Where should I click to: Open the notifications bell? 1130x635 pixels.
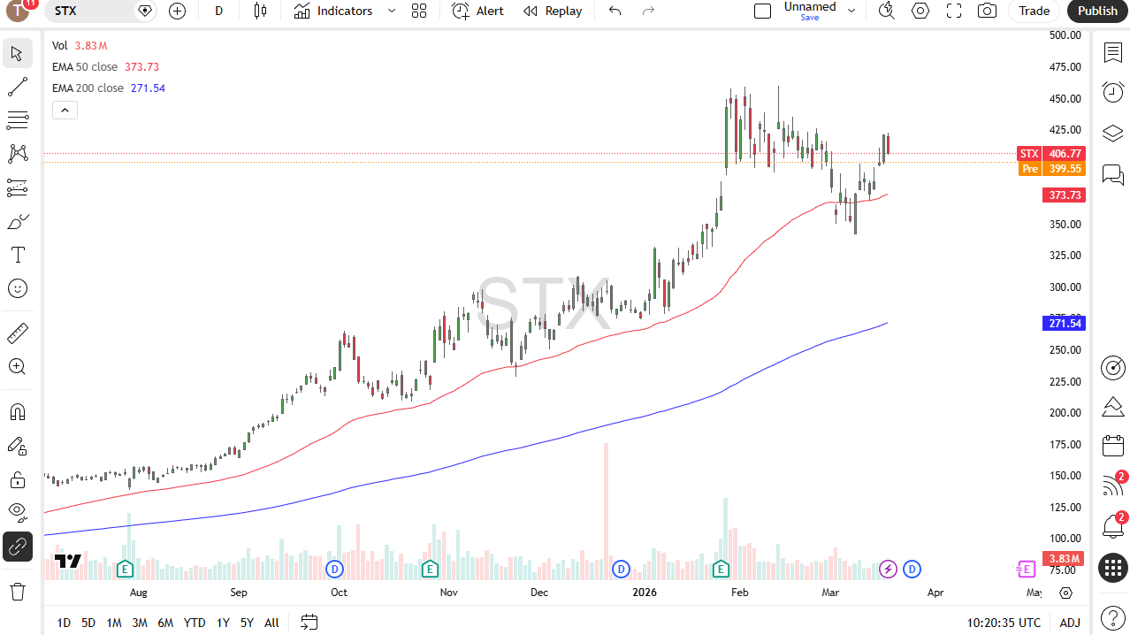click(1112, 526)
